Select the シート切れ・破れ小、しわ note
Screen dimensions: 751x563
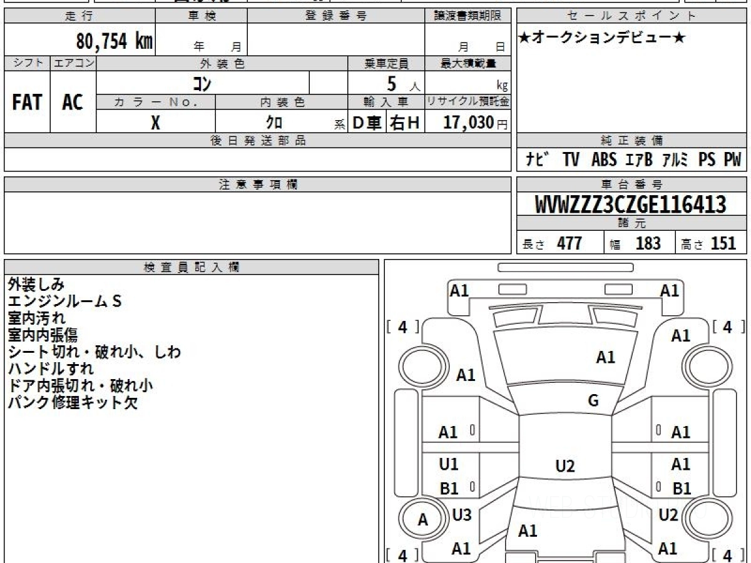click(95, 352)
